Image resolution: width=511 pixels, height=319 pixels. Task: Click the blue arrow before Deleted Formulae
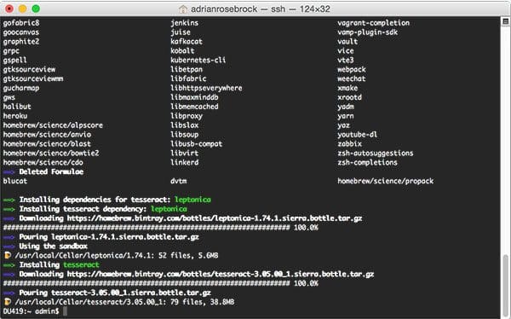[9, 172]
